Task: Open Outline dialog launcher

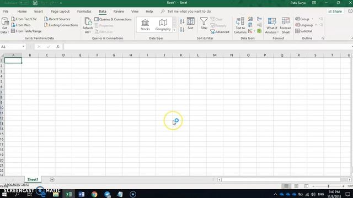Action: pyautogui.click(x=323, y=38)
